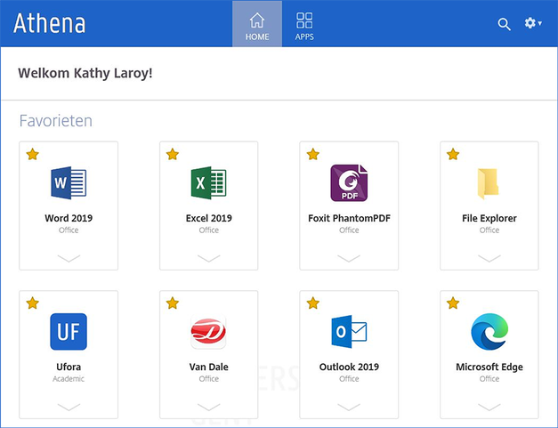The image size is (558, 428).
Task: Click the Favorieten section heading
Action: point(56,121)
